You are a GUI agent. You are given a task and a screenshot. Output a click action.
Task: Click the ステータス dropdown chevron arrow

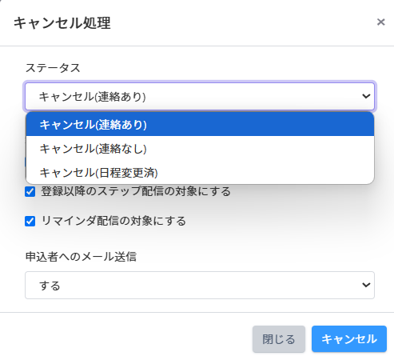pyautogui.click(x=366, y=96)
